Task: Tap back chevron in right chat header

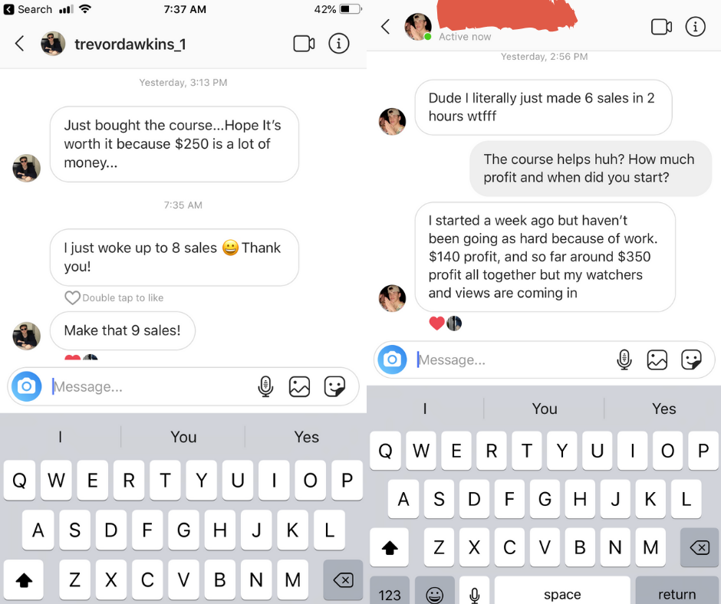Action: click(x=386, y=27)
